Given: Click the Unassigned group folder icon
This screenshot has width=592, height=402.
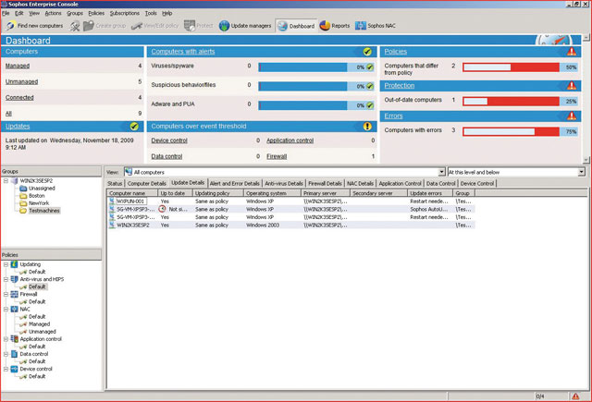Looking at the screenshot, I should 23,189.
